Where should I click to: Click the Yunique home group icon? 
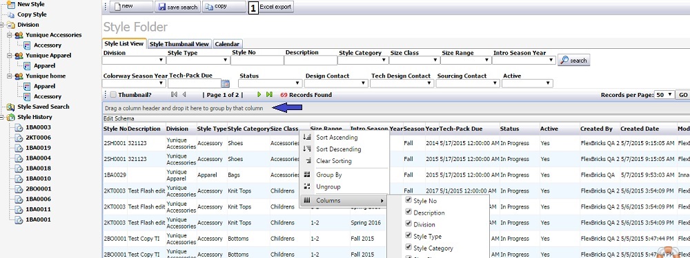(19, 76)
